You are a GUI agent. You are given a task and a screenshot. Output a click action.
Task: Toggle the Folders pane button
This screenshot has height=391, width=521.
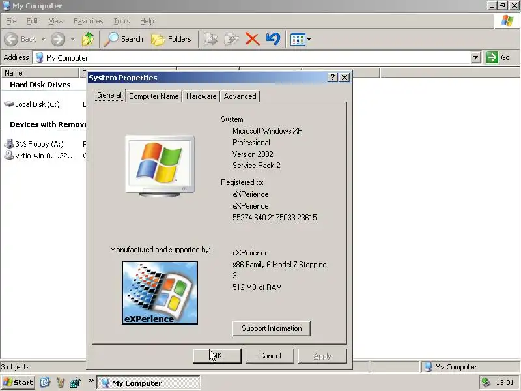click(x=171, y=39)
